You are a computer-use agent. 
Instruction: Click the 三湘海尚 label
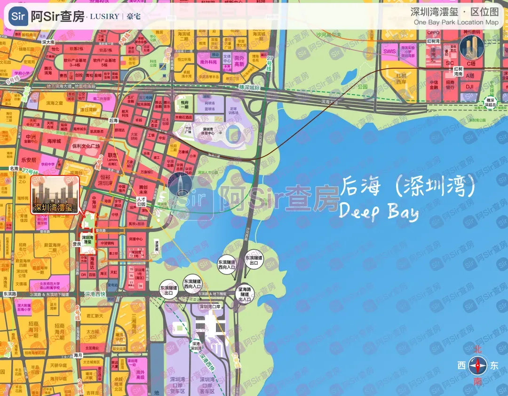(x=134, y=324)
